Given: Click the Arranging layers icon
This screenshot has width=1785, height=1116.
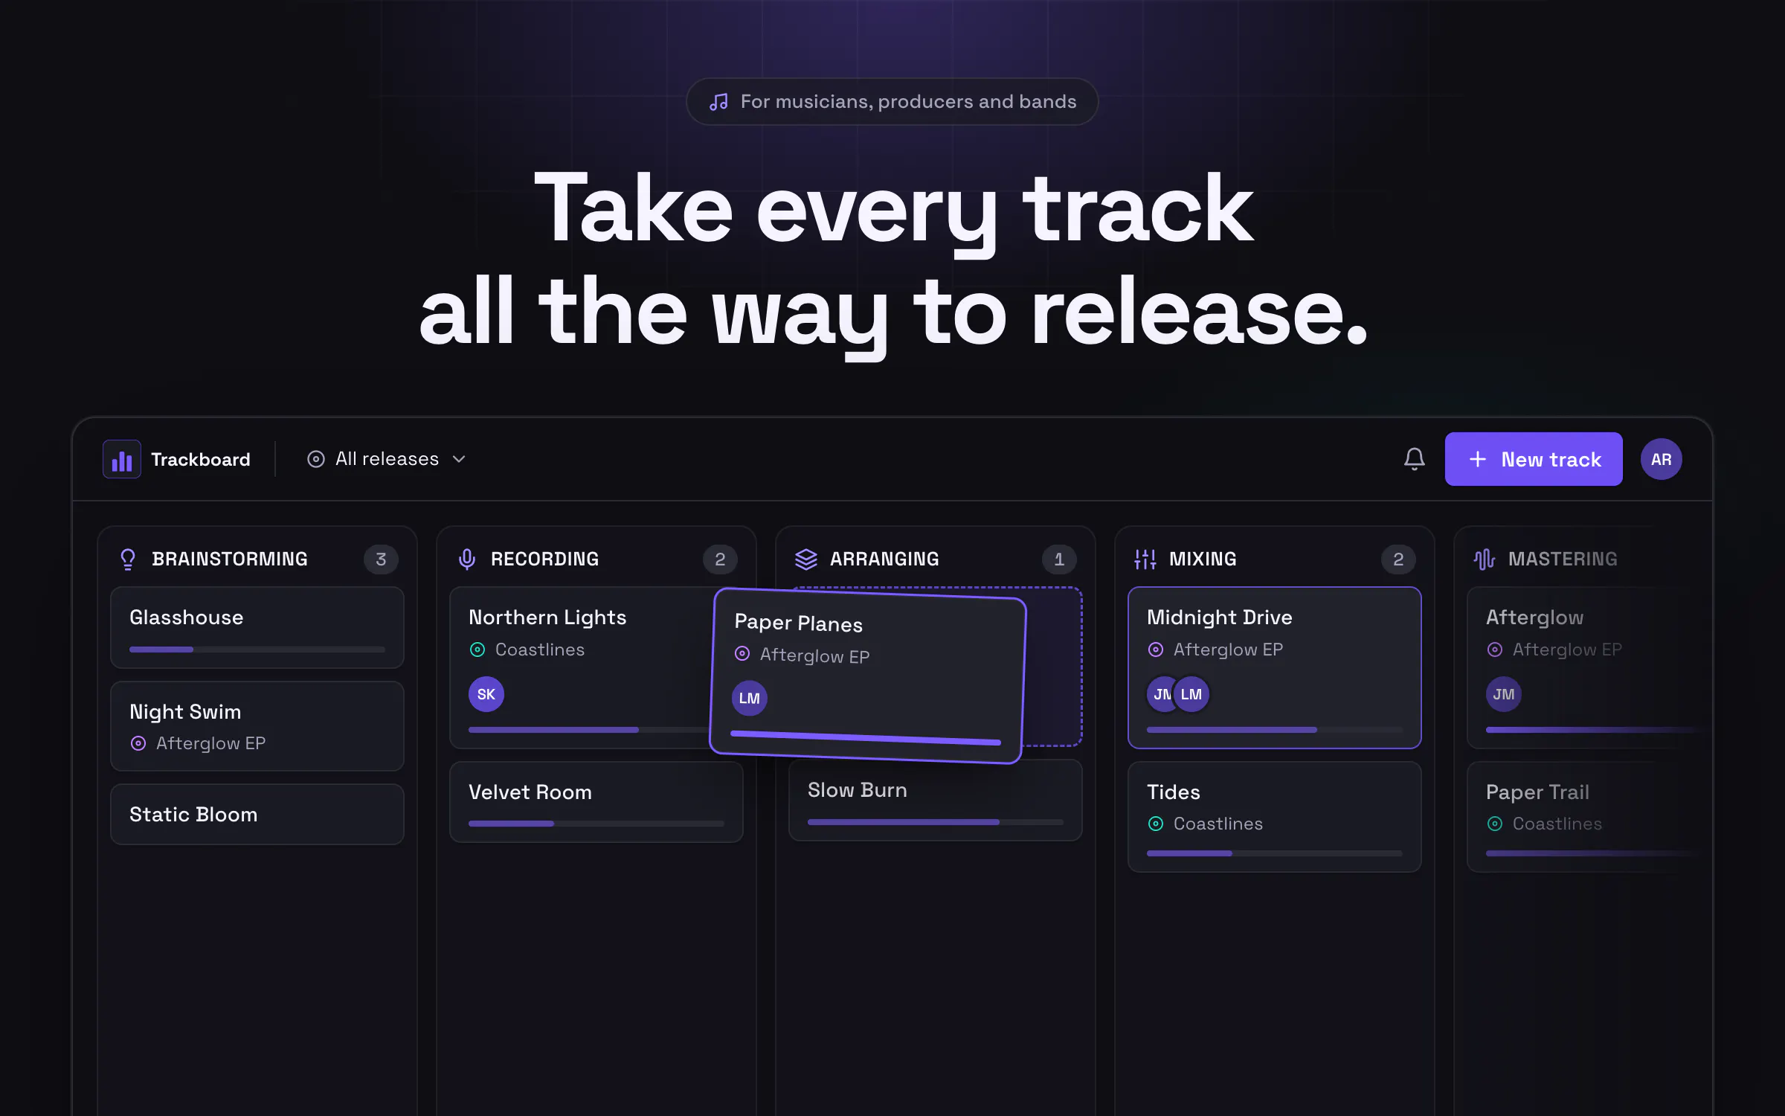Looking at the screenshot, I should click(x=806, y=559).
